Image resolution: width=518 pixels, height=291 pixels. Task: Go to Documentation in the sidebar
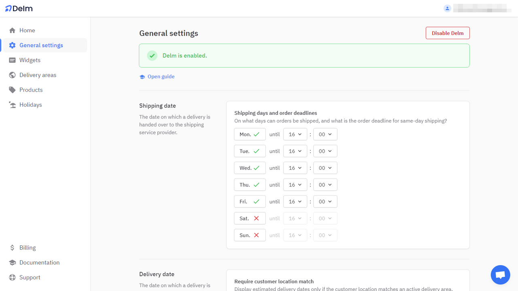[39, 262]
